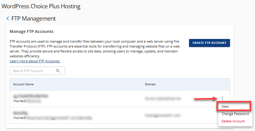Click the first account's blurred domain
The image size is (255, 131).
click(162, 98)
